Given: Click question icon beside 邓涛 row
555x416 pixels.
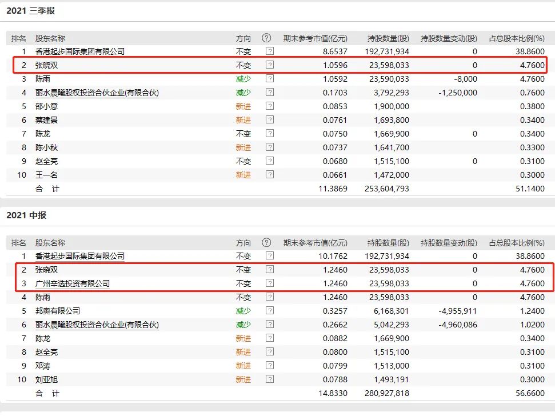Looking at the screenshot, I should coord(270,366).
